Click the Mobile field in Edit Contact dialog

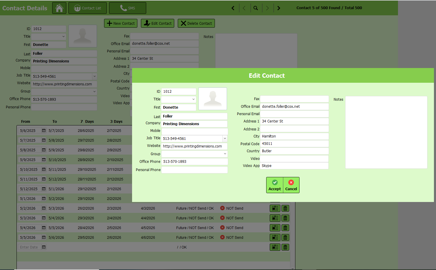point(195,131)
